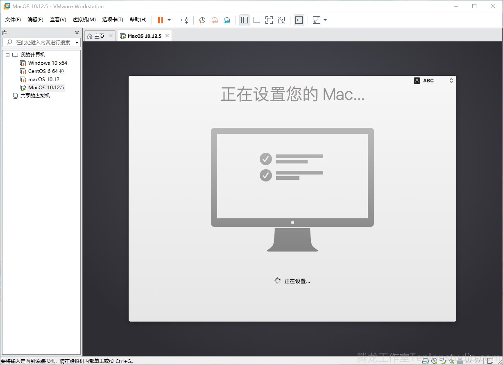The width and height of the screenshot is (503, 365).
Task: Open the 编辑(E) menu
Action: (x=35, y=20)
